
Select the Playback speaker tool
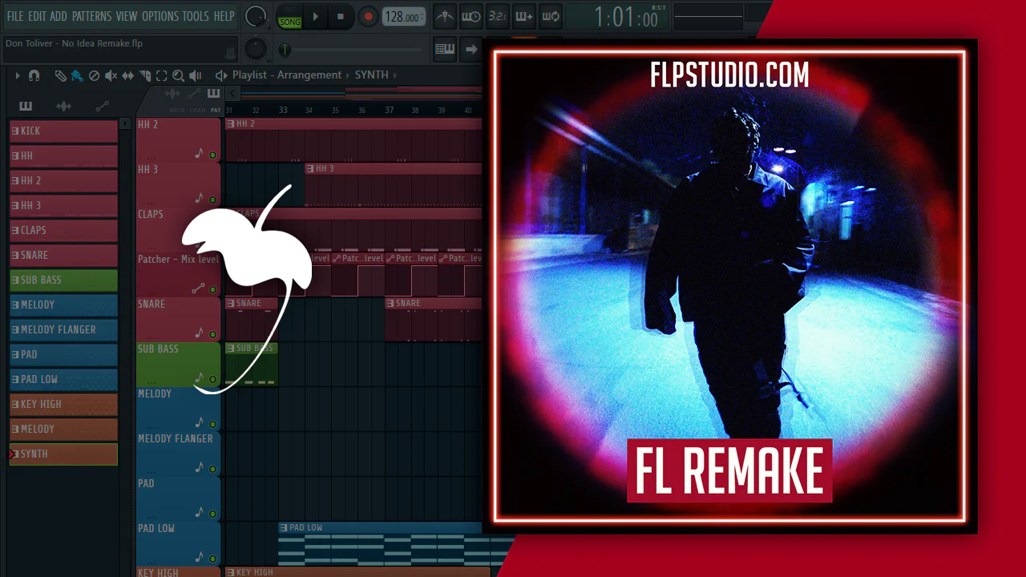click(x=195, y=75)
